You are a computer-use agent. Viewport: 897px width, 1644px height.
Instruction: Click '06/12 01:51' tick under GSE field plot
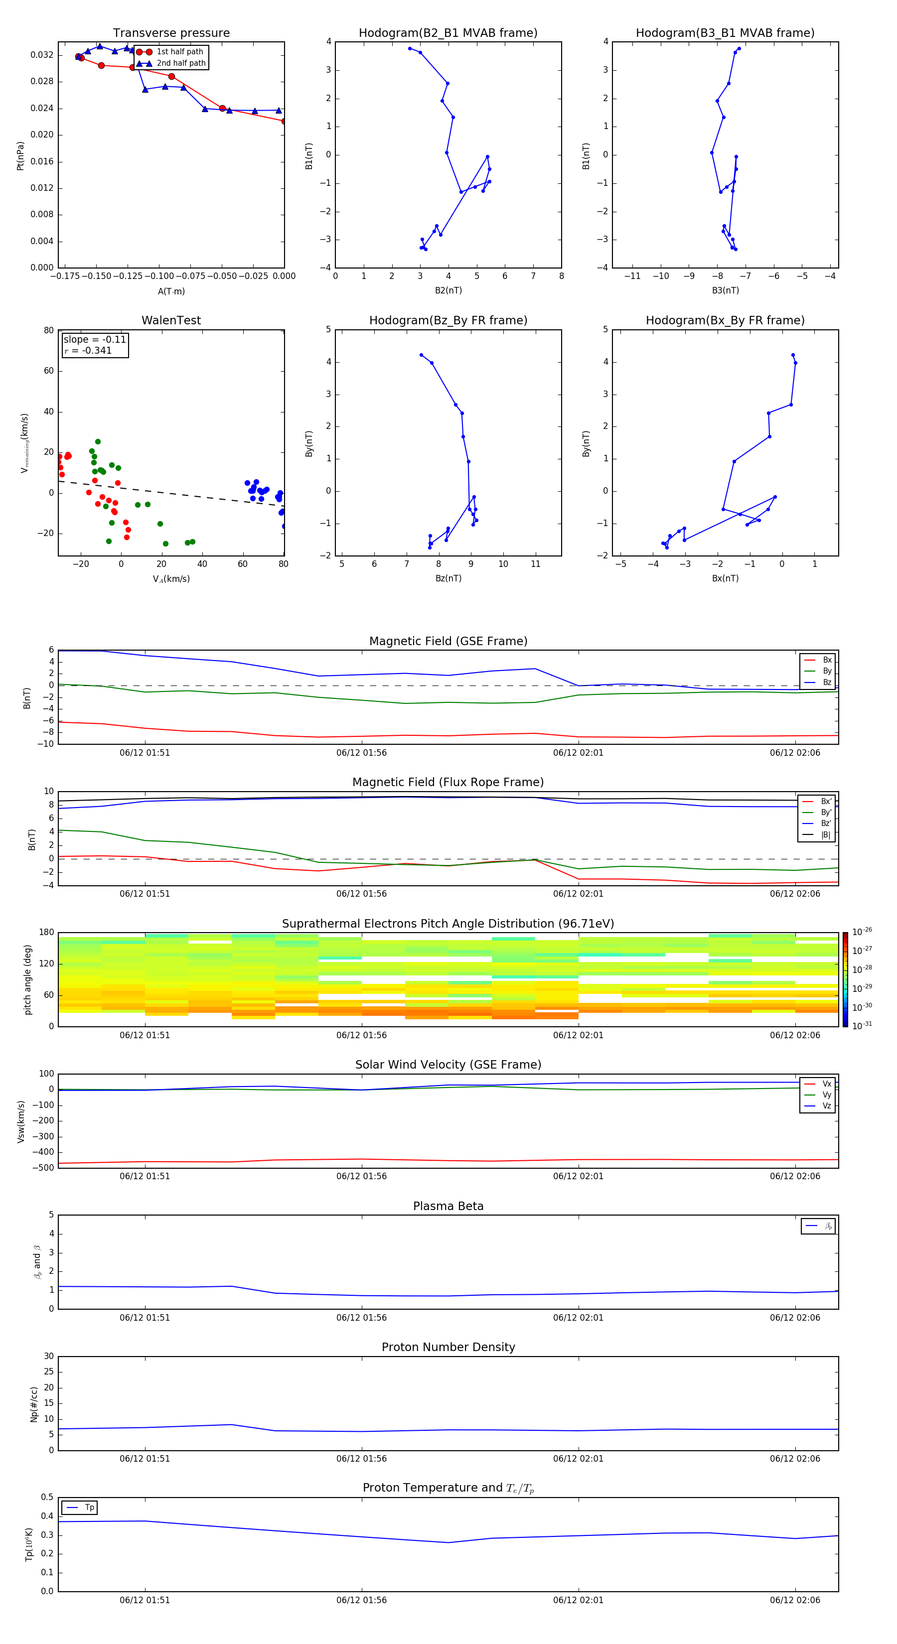[x=145, y=752]
